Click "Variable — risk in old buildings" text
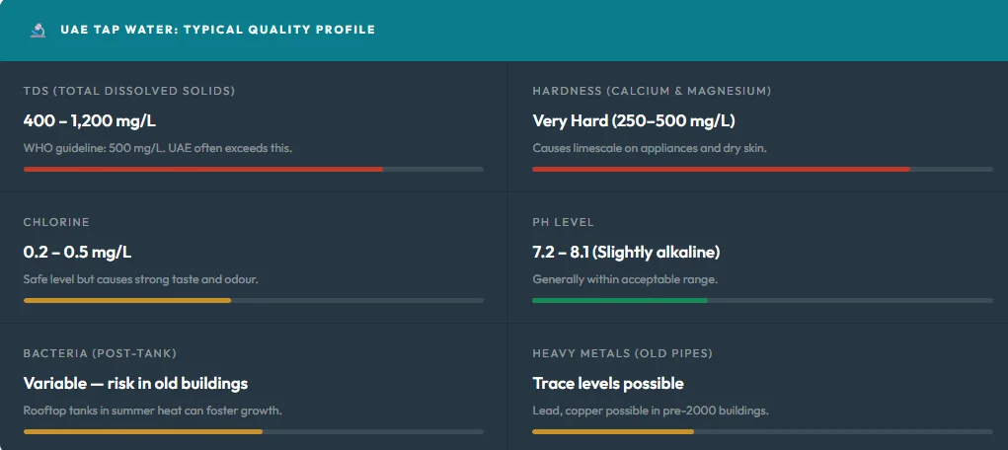1008x450 pixels. tap(135, 383)
